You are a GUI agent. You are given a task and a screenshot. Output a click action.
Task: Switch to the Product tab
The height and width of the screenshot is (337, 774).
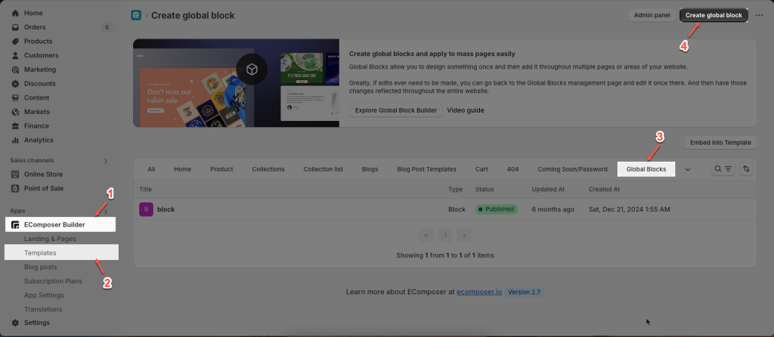click(x=221, y=169)
